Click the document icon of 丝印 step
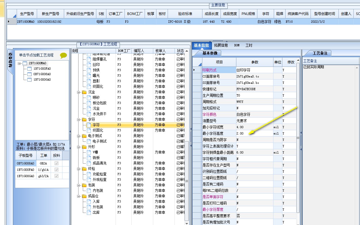The height and width of the screenshot is (225, 360). (89, 65)
